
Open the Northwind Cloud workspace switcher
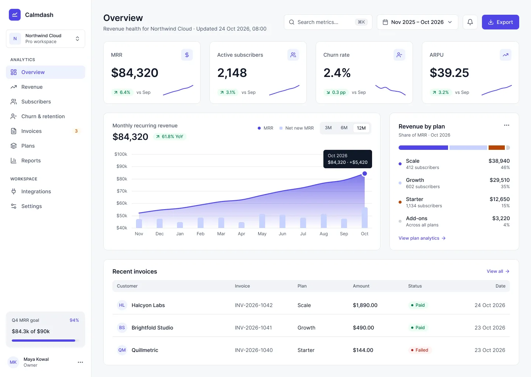tap(46, 39)
